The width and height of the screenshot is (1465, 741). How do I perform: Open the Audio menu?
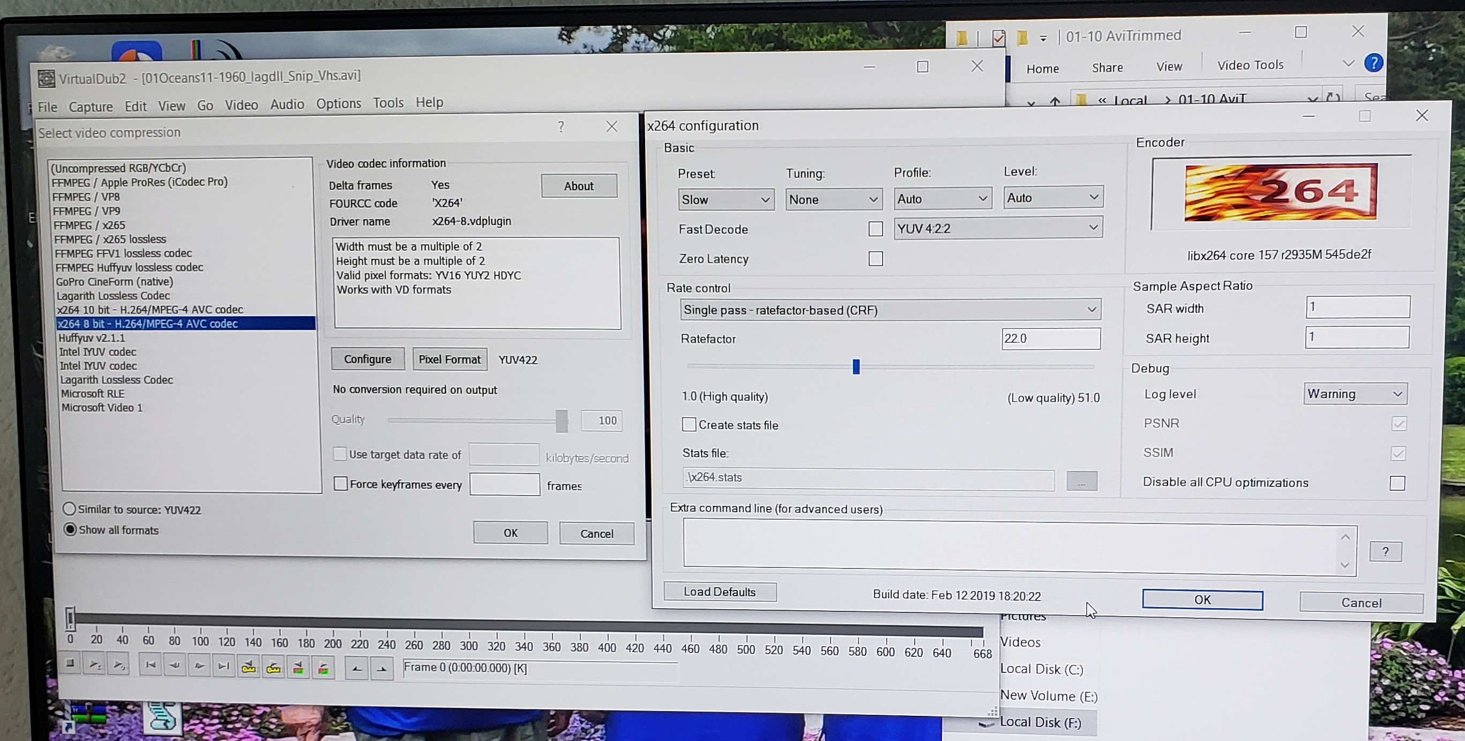point(287,104)
